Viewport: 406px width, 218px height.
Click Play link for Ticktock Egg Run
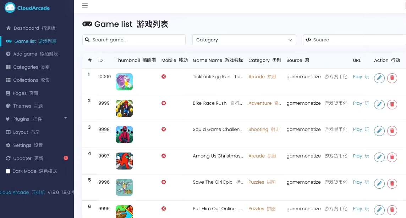click(361, 76)
